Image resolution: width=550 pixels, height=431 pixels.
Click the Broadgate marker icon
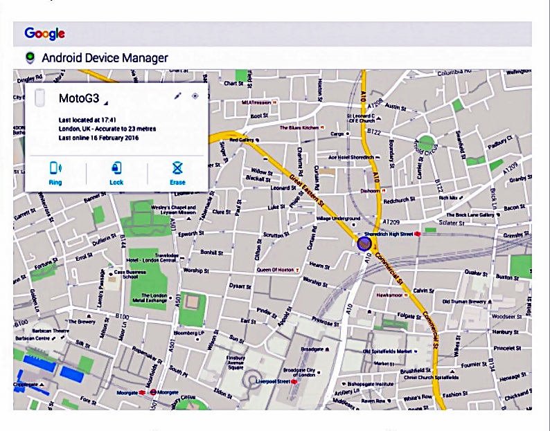point(327,349)
